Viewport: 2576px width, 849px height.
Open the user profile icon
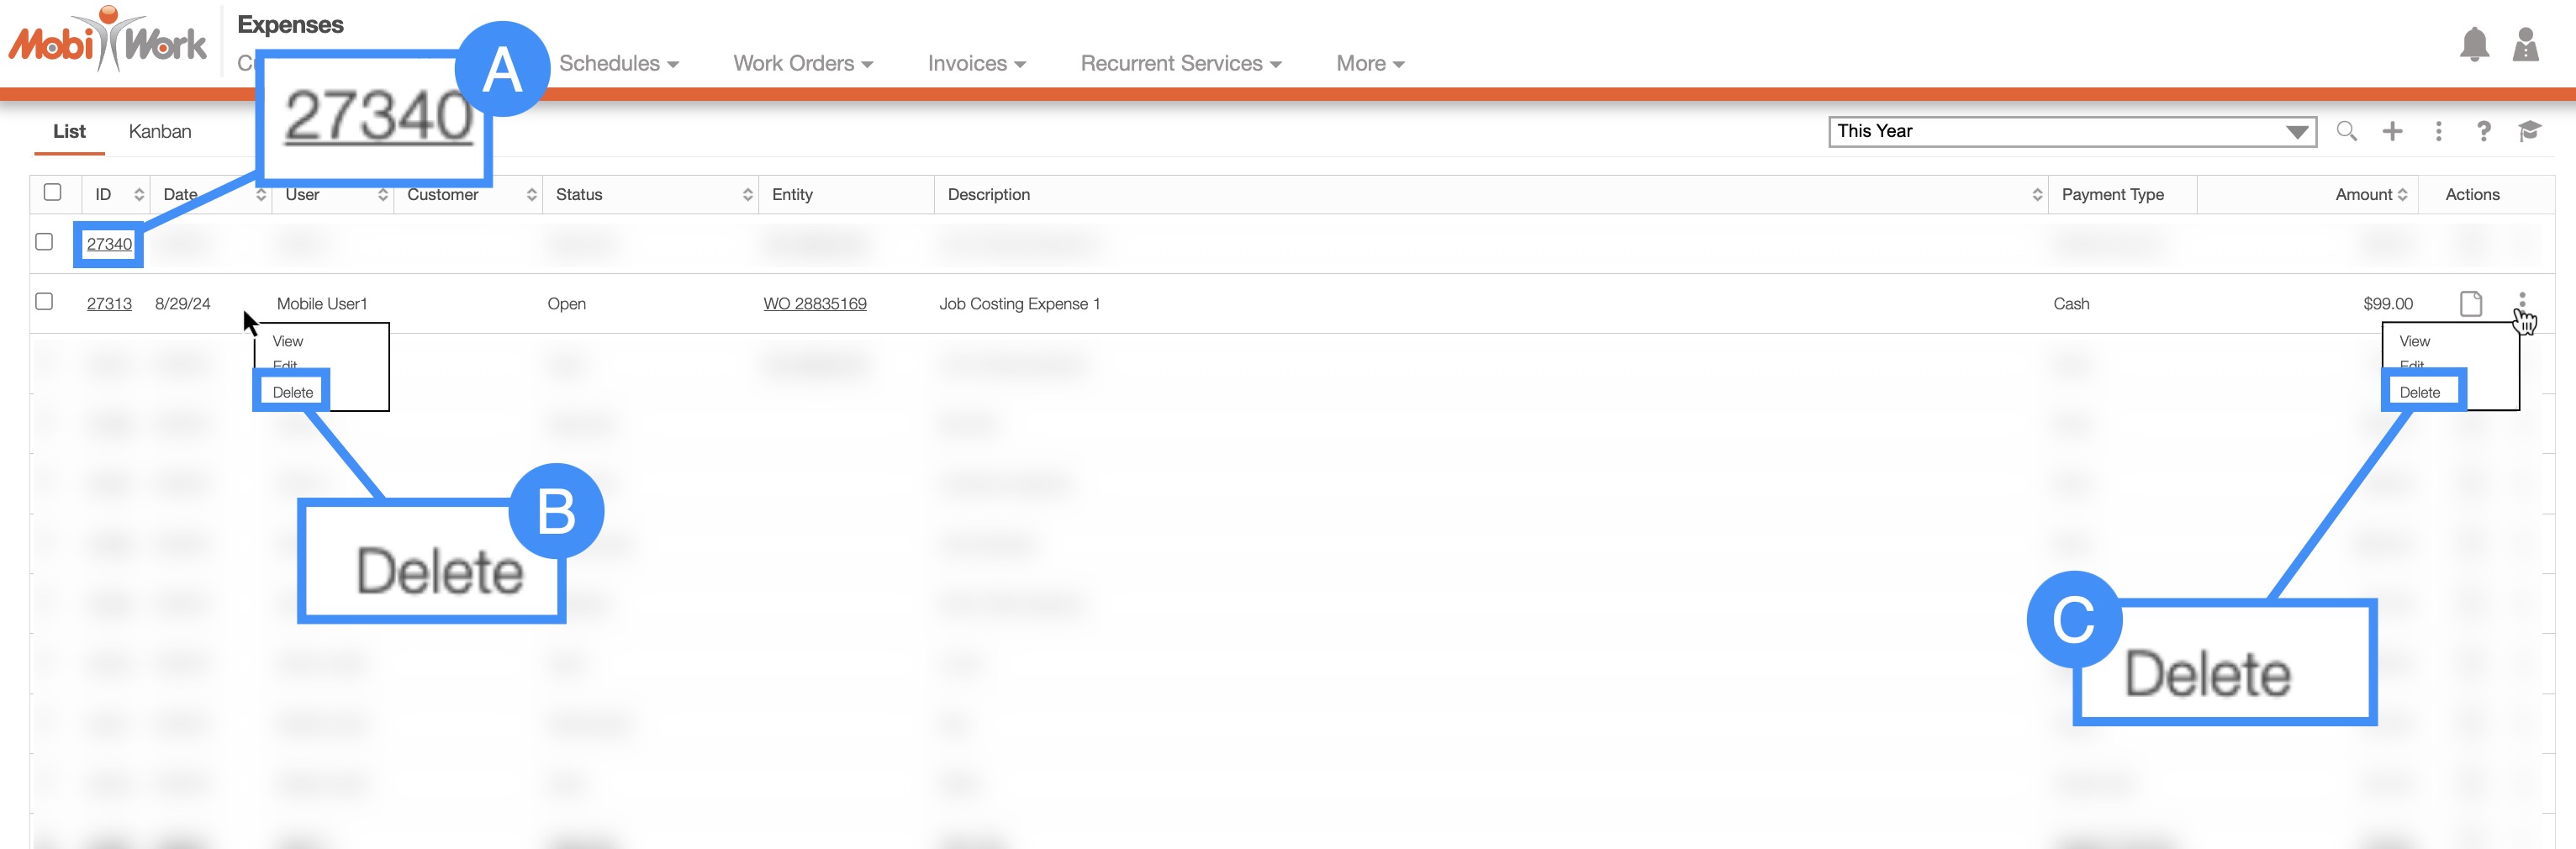pos(2524,45)
